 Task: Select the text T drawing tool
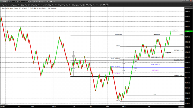63,5
